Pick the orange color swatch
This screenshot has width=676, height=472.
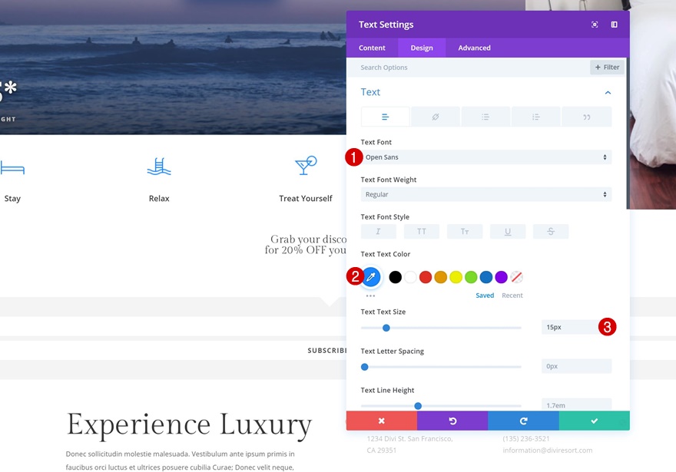(441, 277)
